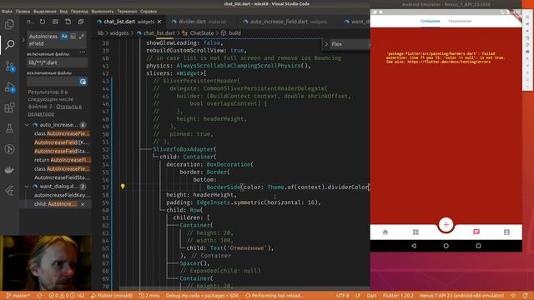Open the Source Control view
Image resolution: width=534 pixels, height=300 pixels.
tap(9, 66)
